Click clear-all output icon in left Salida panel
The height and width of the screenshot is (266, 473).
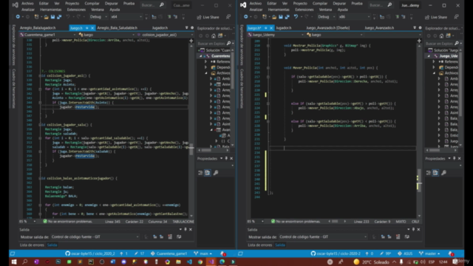pyautogui.click(x=170, y=236)
